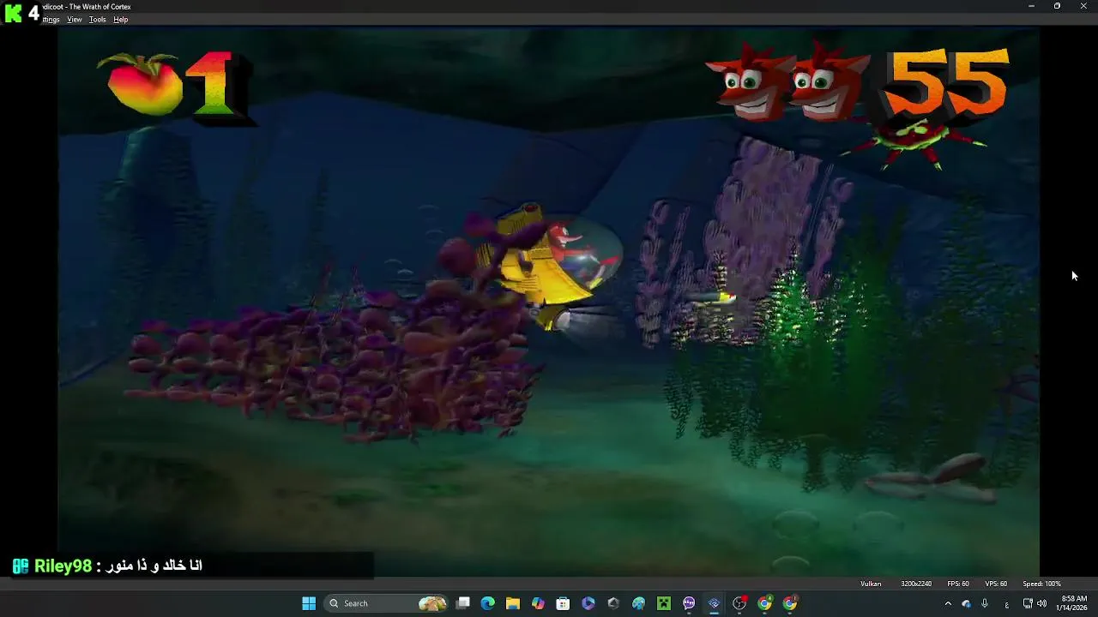Click the green Kick logo overlay
The width and height of the screenshot is (1098, 617).
tap(13, 13)
